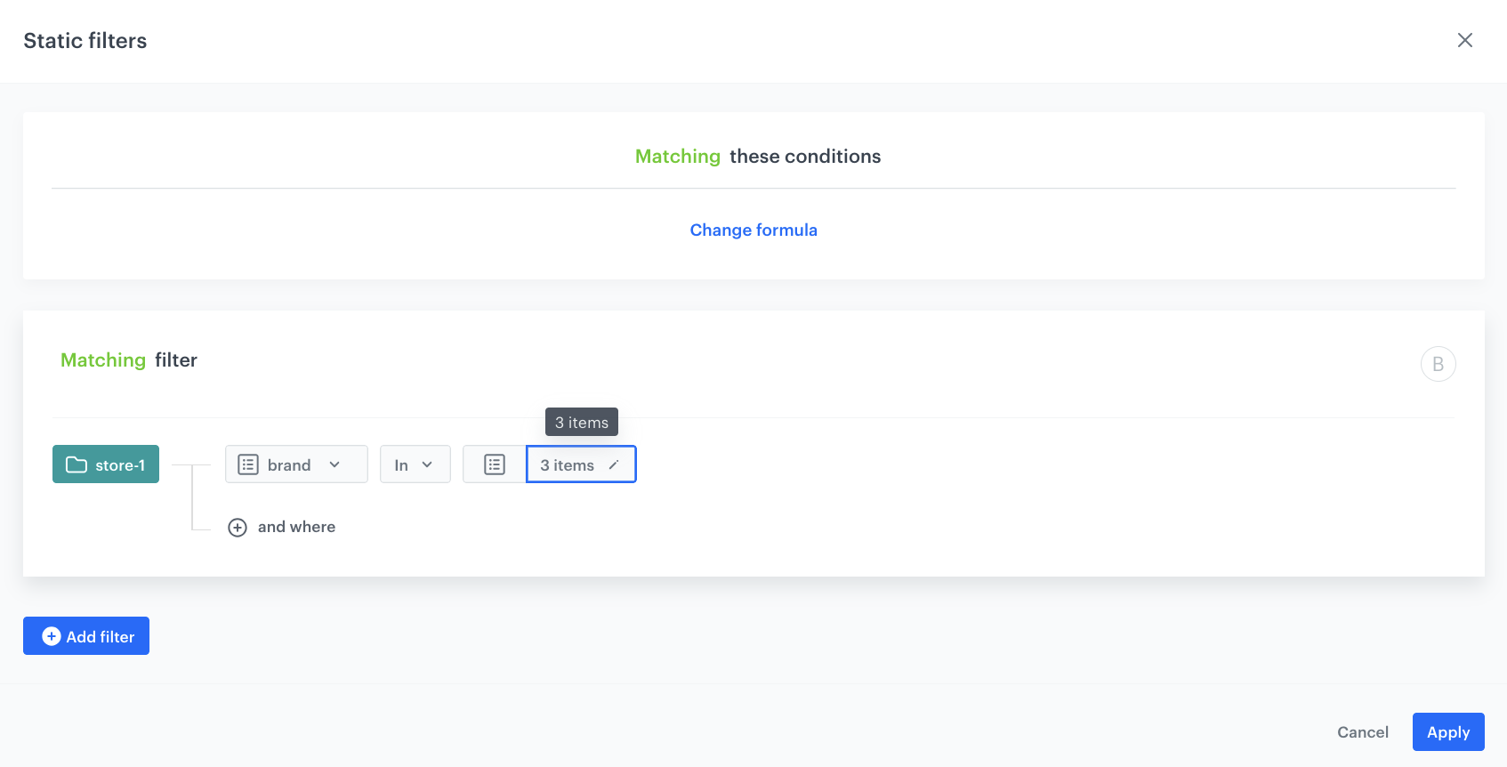Viewport: 1507px width, 767px height.
Task: Click the 3 items value field
Action: point(568,465)
